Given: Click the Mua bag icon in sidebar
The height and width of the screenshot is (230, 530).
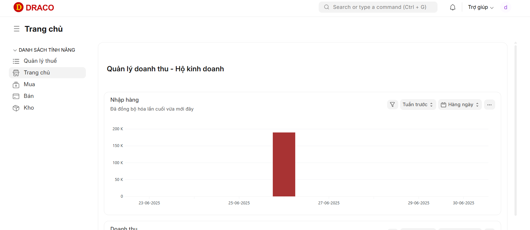Looking at the screenshot, I should point(16,85).
